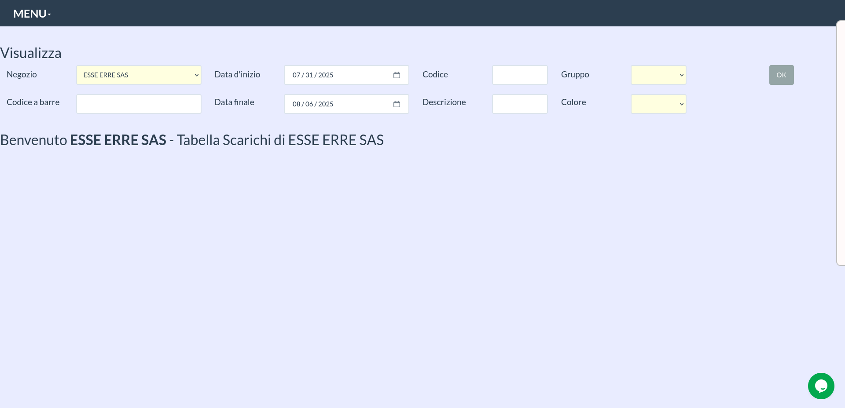Expand the Gruppo dropdown
Screen dimensions: 845x408
[x=658, y=75]
